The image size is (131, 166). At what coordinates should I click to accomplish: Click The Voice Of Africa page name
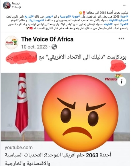click(47, 39)
